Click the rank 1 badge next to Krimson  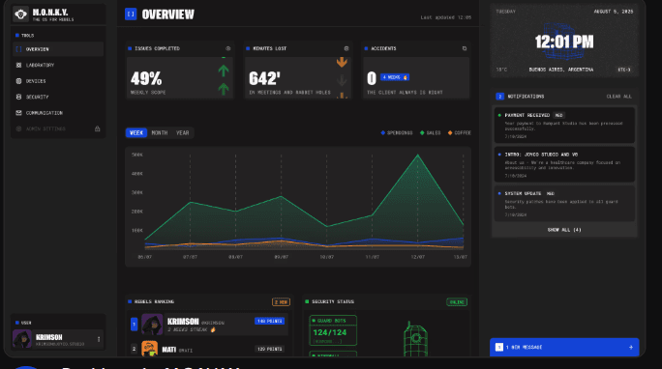[135, 324]
